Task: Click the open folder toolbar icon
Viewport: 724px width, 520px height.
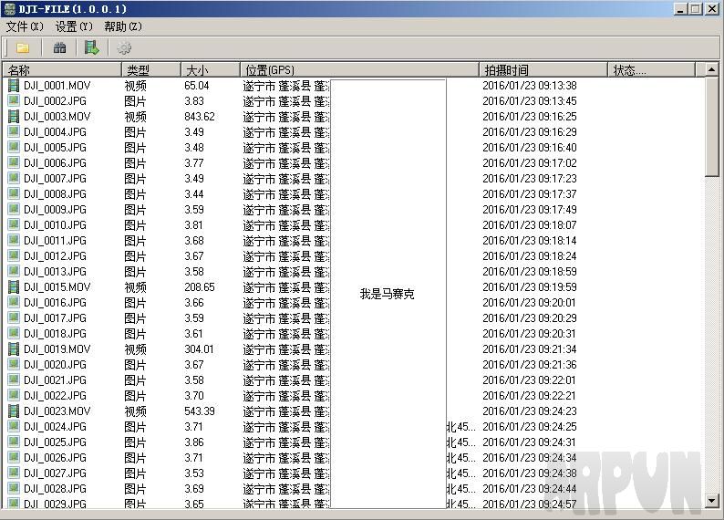Action: [x=23, y=48]
